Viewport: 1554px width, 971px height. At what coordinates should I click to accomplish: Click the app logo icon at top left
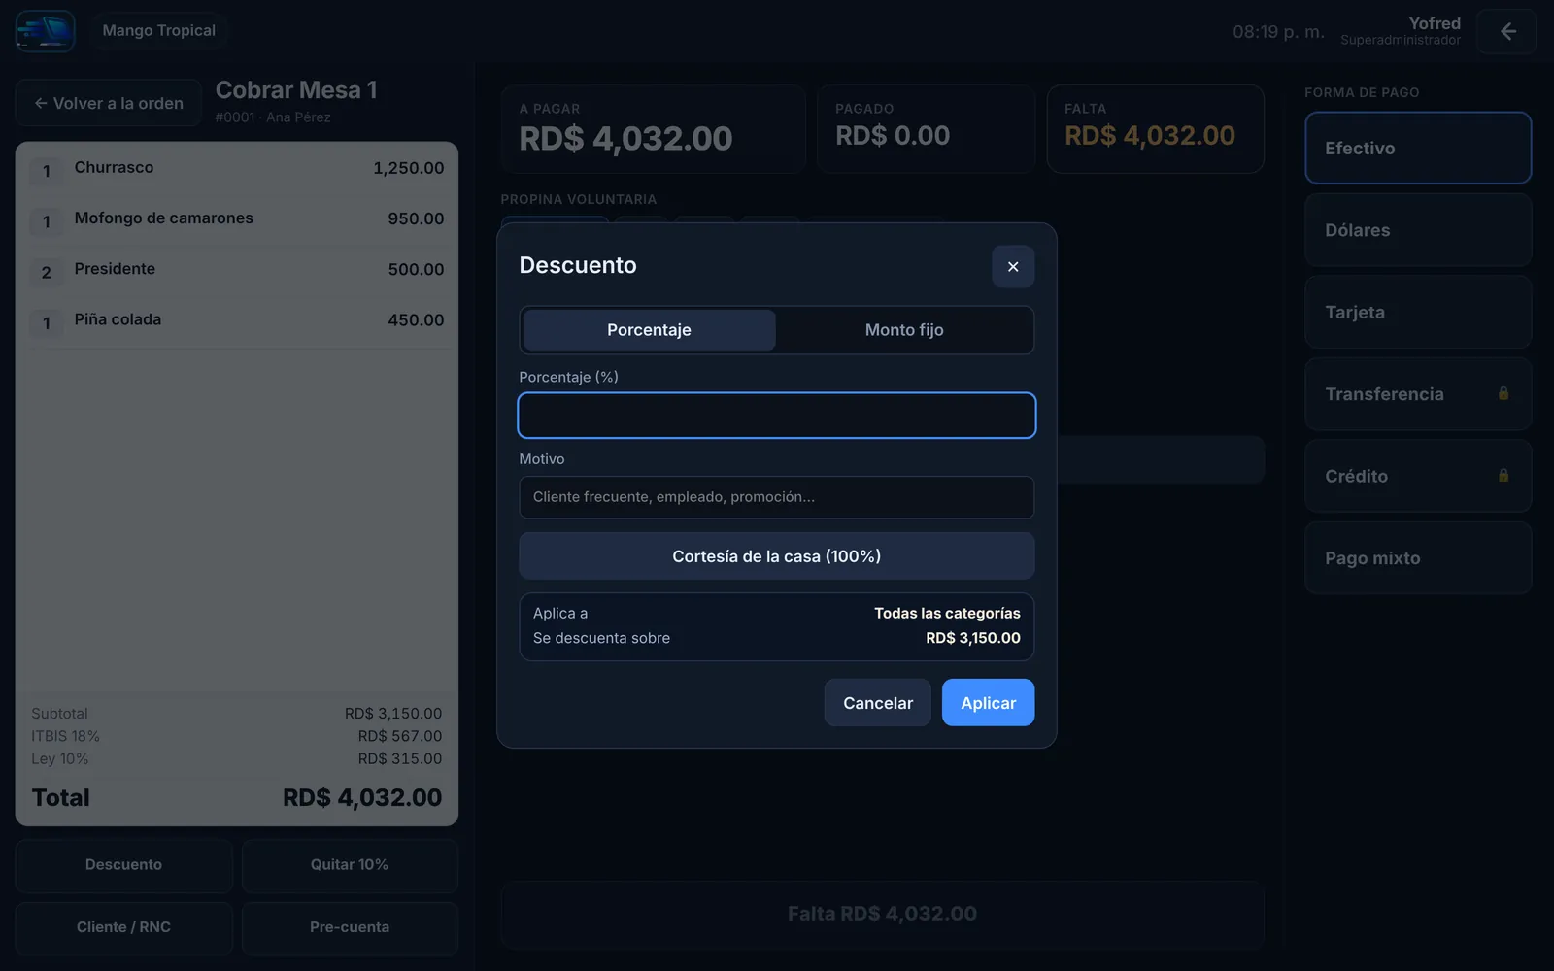click(x=45, y=31)
